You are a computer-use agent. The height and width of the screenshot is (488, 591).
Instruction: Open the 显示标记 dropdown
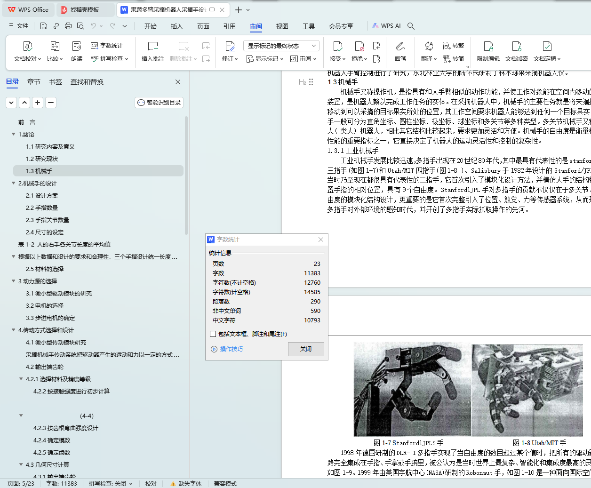pos(266,59)
